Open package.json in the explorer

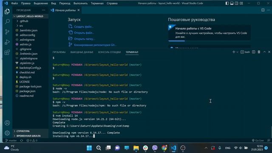point(27,91)
